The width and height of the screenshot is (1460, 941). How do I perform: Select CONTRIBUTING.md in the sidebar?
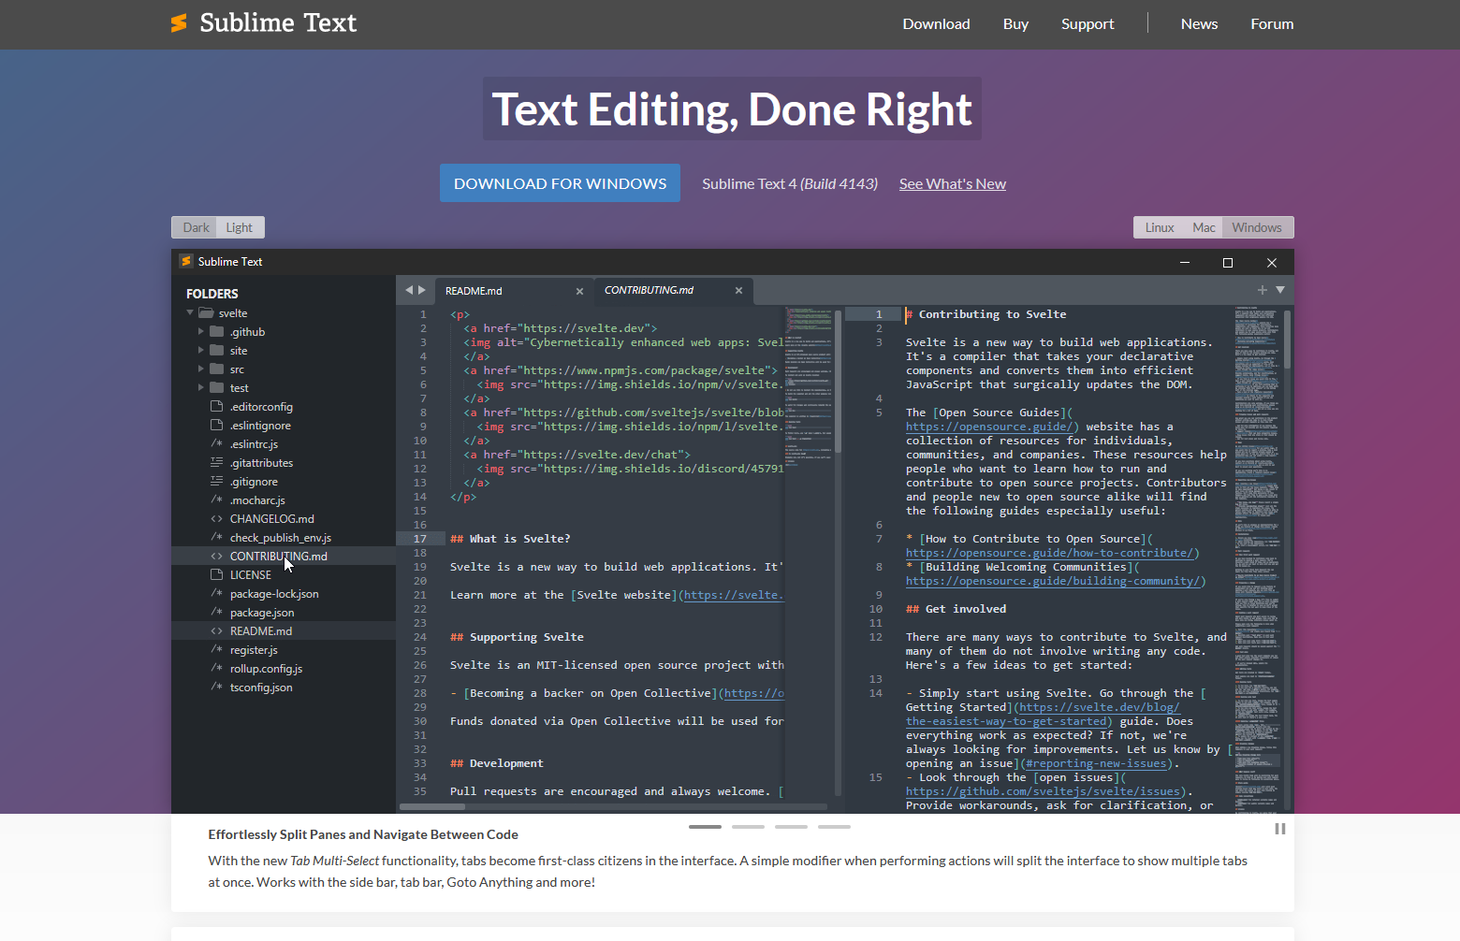click(284, 557)
